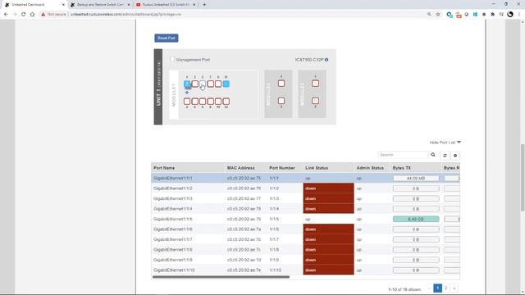Click the table horizontal scrollbar
525x295 pixels.
[221, 277]
